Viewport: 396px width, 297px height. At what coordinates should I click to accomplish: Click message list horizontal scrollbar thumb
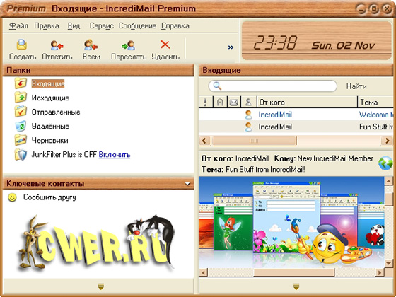pos(254,141)
